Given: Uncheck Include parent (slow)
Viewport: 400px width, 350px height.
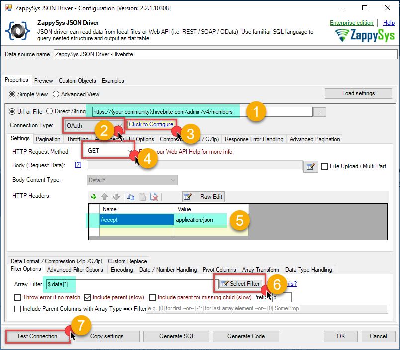Looking at the screenshot, I should click(x=87, y=297).
